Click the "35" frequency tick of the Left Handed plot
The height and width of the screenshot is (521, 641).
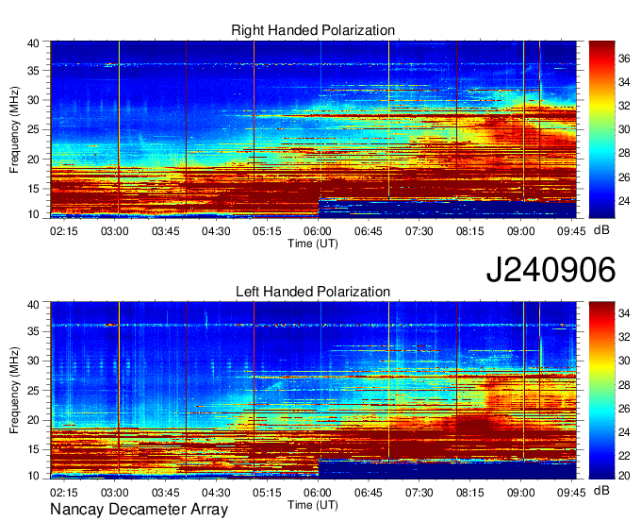(34, 331)
